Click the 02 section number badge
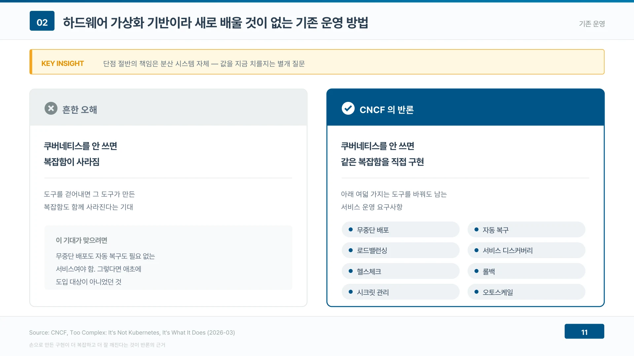 (x=42, y=21)
